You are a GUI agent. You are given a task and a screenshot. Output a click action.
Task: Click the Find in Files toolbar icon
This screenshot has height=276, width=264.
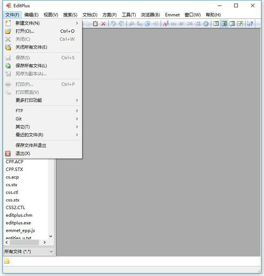tap(148, 23)
